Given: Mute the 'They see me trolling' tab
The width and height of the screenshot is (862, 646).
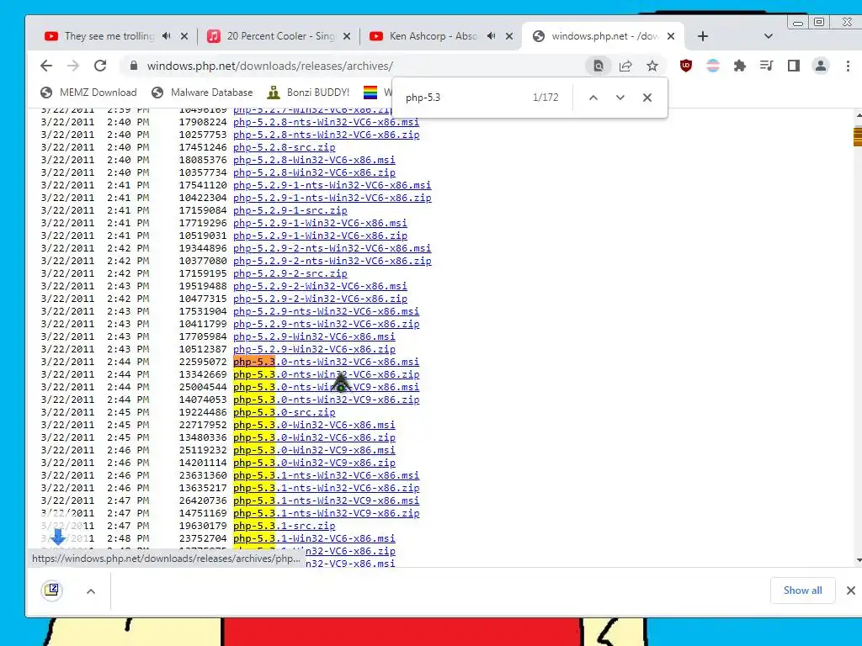Looking at the screenshot, I should [x=167, y=36].
